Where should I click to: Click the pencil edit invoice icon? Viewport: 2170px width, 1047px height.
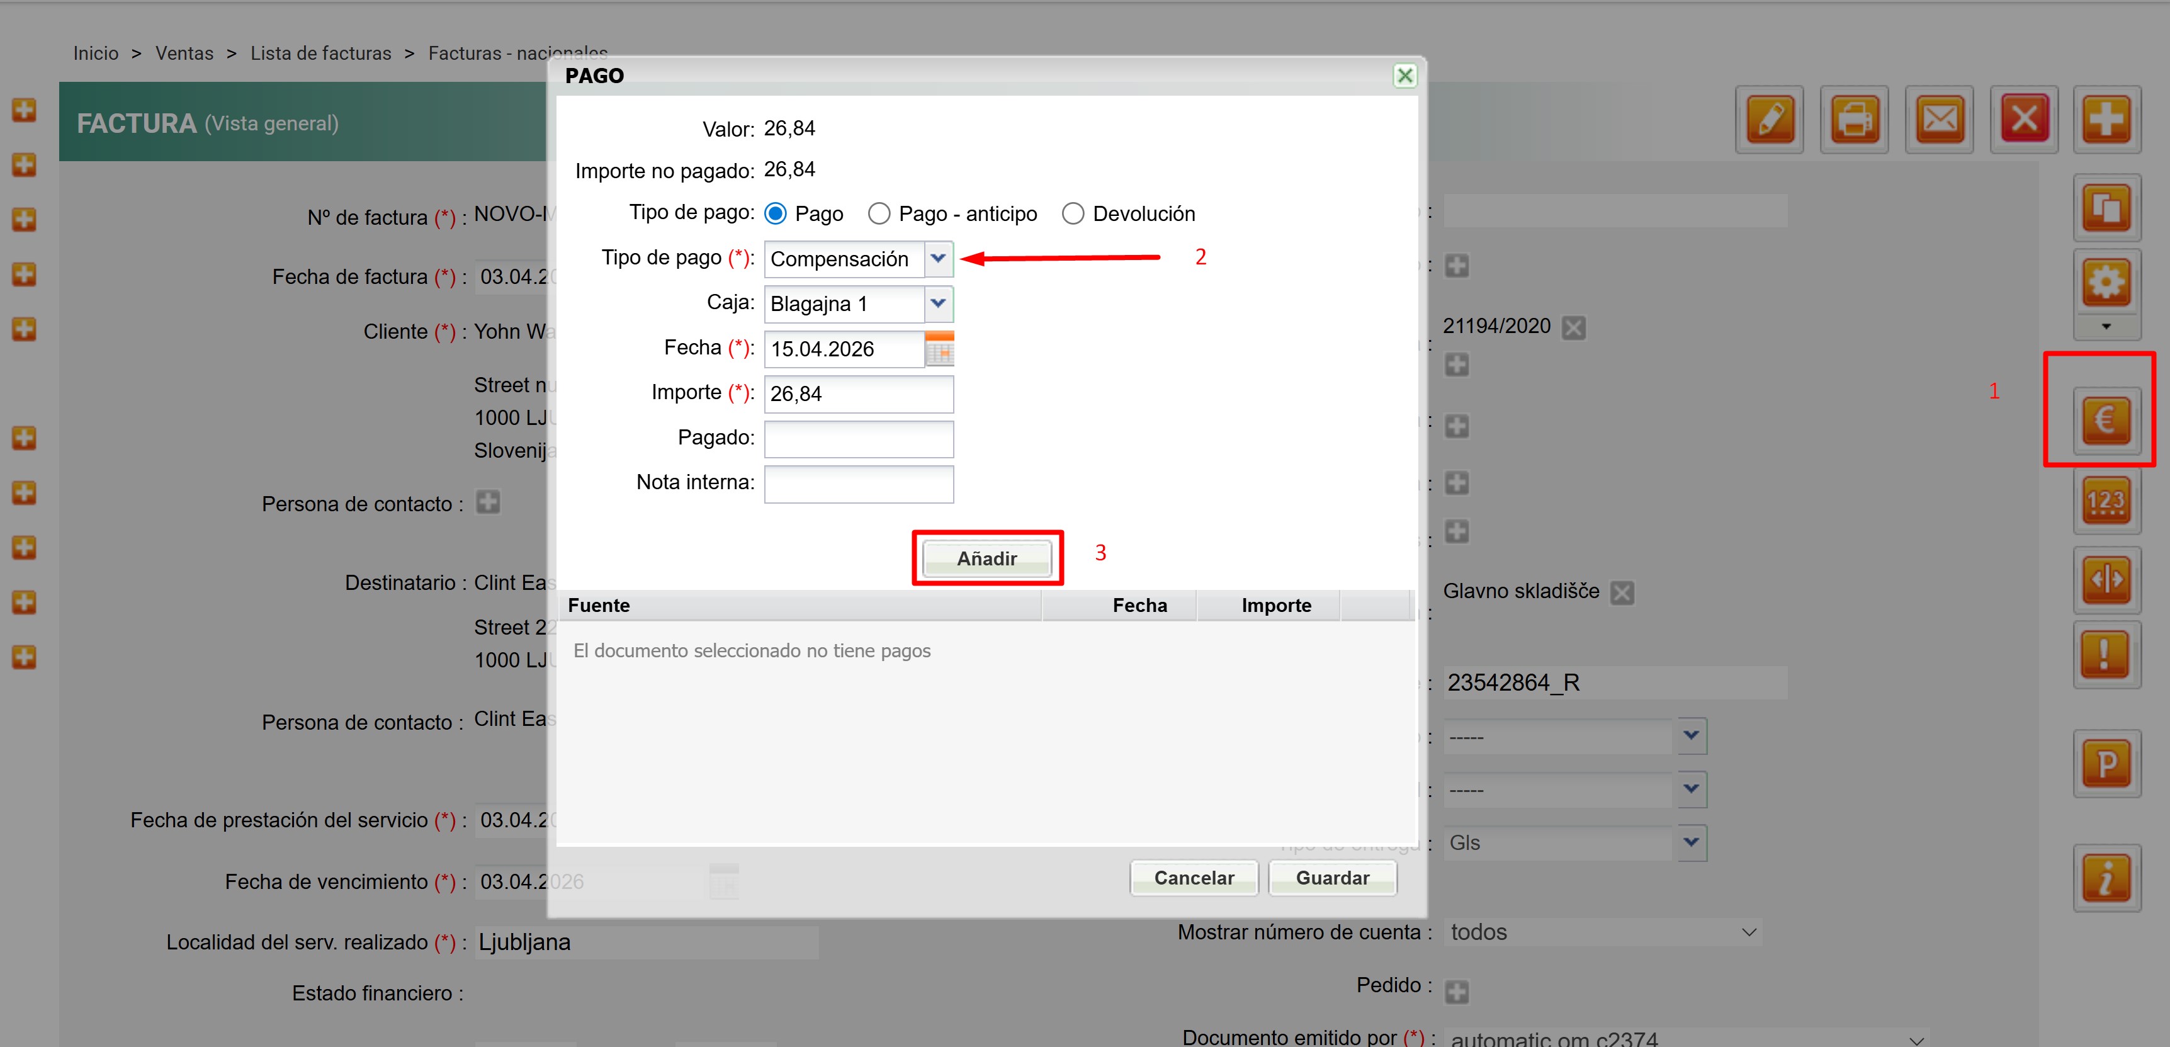click(x=1770, y=120)
